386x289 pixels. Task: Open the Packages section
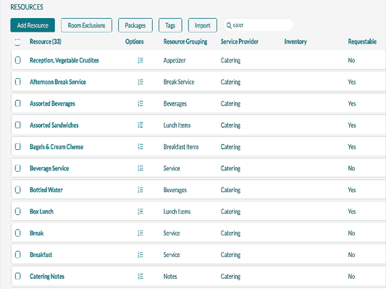tap(135, 25)
